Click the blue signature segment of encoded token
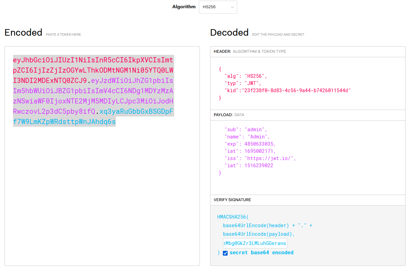This screenshot has width=410, height=270. click(64, 122)
